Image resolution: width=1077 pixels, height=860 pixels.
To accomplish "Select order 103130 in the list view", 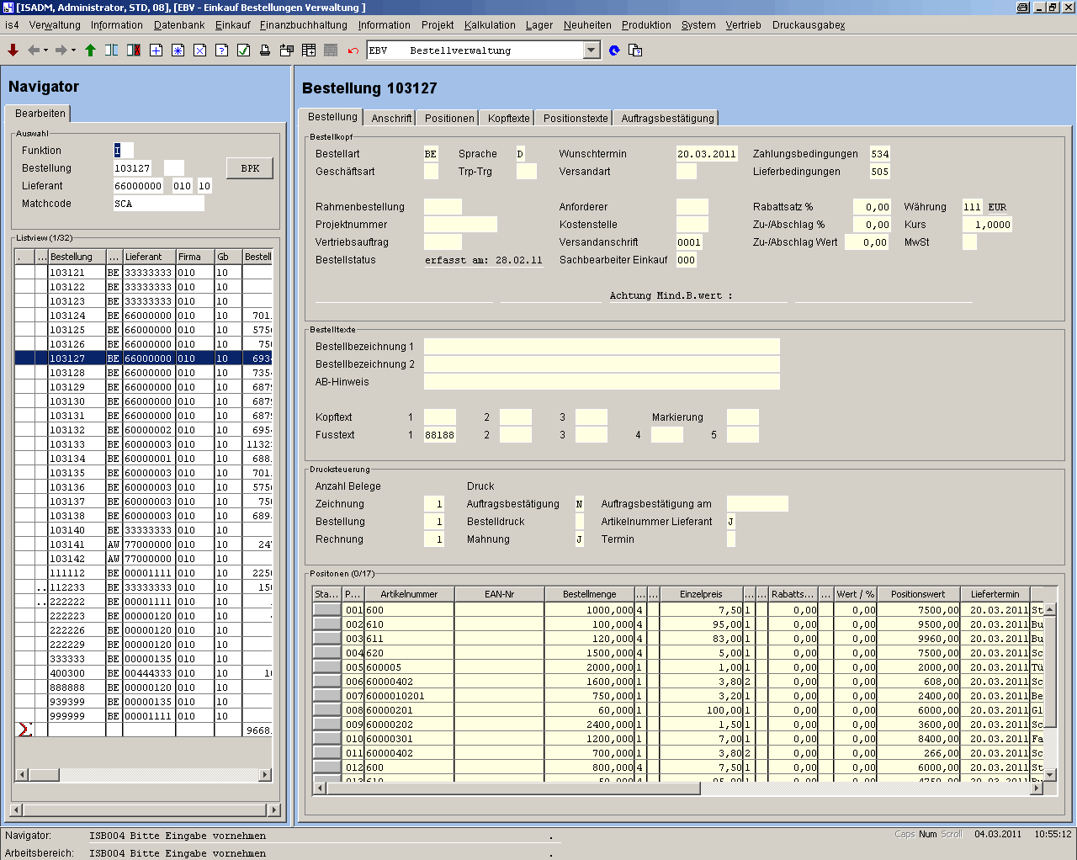I will tap(67, 401).
